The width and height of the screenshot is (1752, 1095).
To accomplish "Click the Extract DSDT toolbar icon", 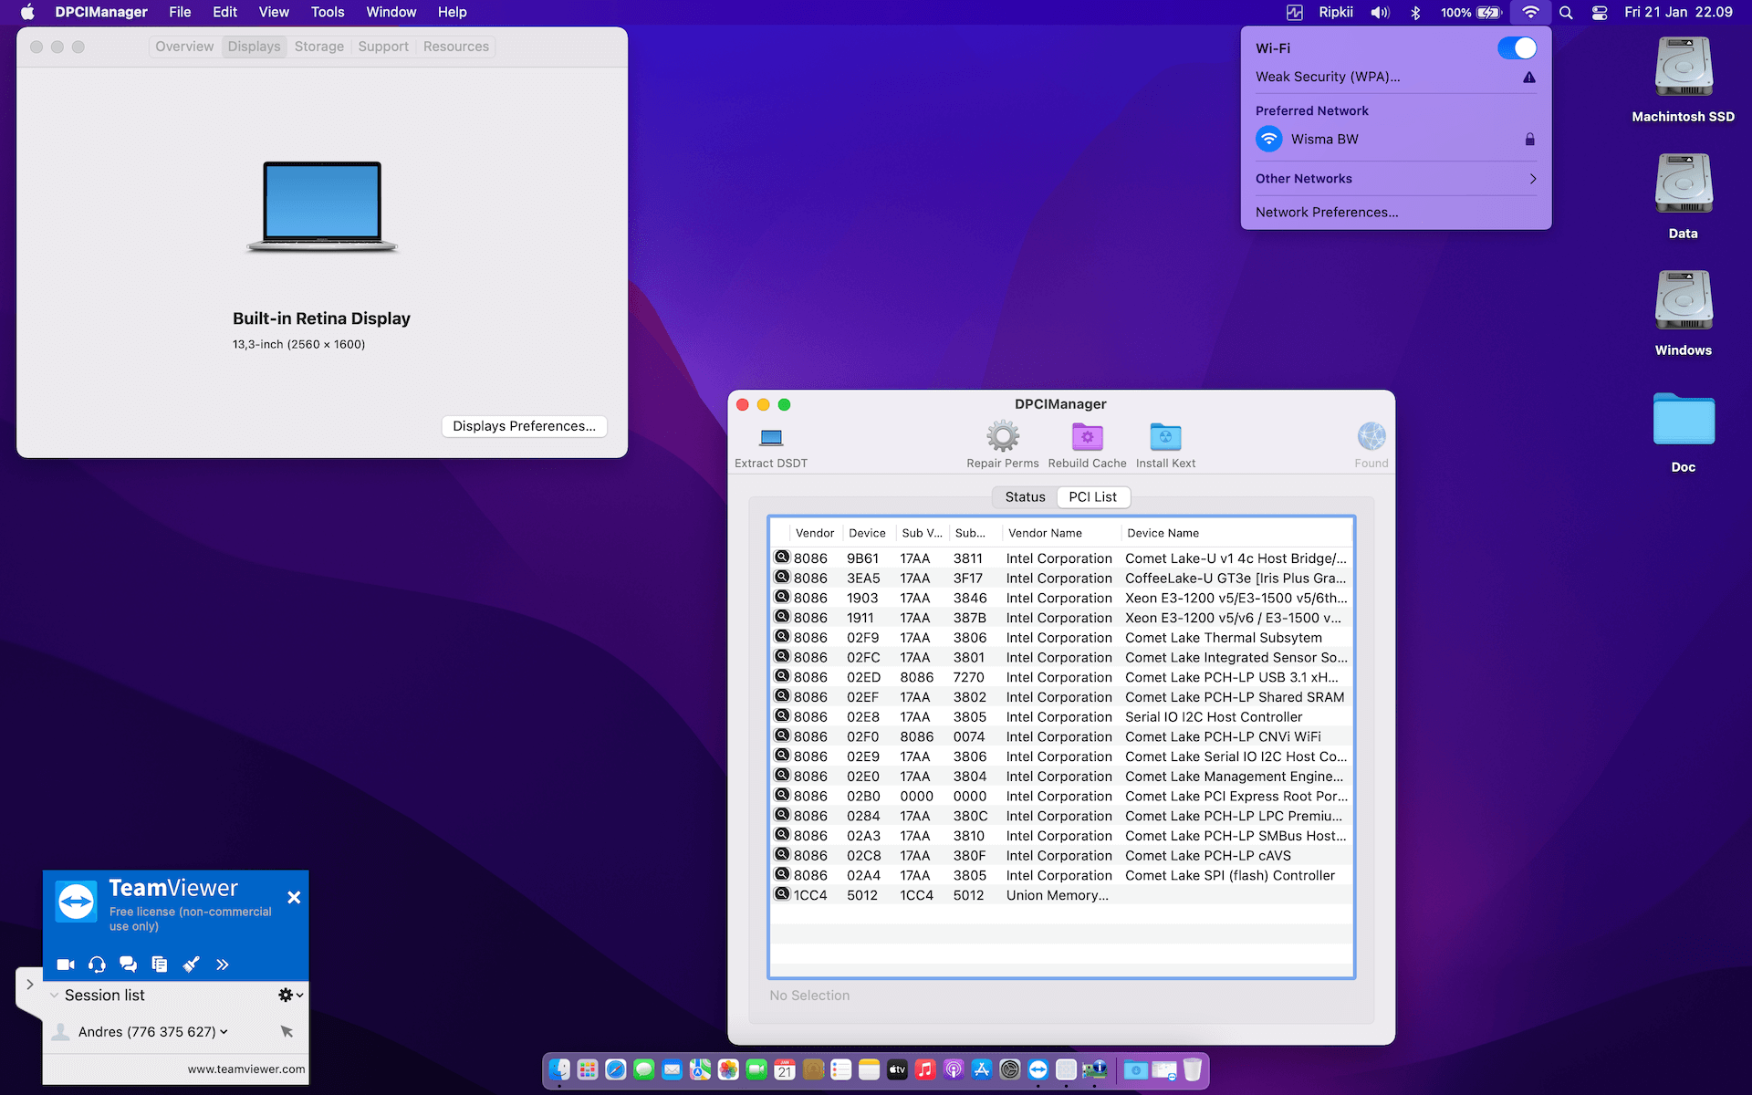I will 771,437.
